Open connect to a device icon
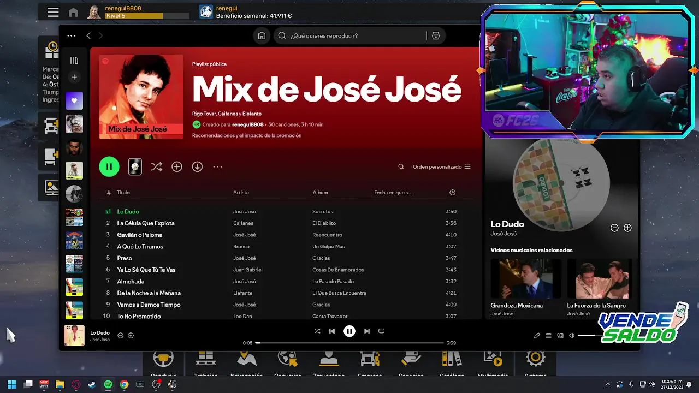The width and height of the screenshot is (699, 393). (x=560, y=335)
